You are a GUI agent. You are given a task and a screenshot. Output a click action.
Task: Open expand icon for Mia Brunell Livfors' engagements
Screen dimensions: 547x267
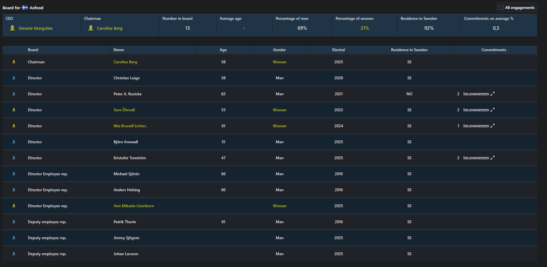(x=493, y=126)
